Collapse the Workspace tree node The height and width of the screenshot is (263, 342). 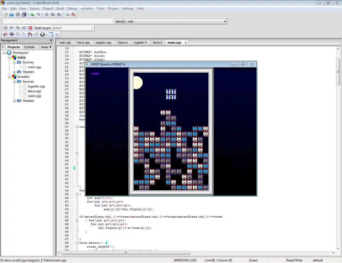4,53
